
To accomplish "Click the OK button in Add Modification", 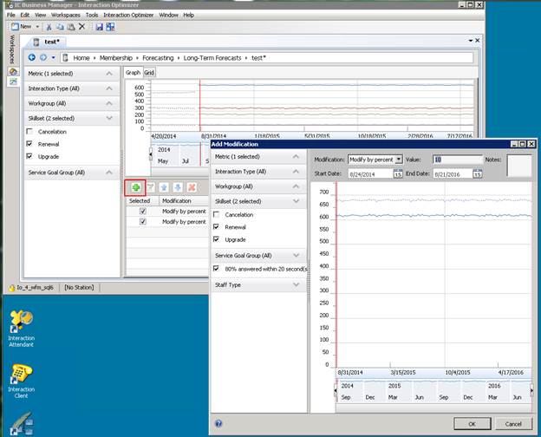I will click(473, 423).
